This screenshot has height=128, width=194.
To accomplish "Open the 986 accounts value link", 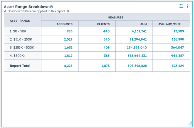I will tap(70, 31).
